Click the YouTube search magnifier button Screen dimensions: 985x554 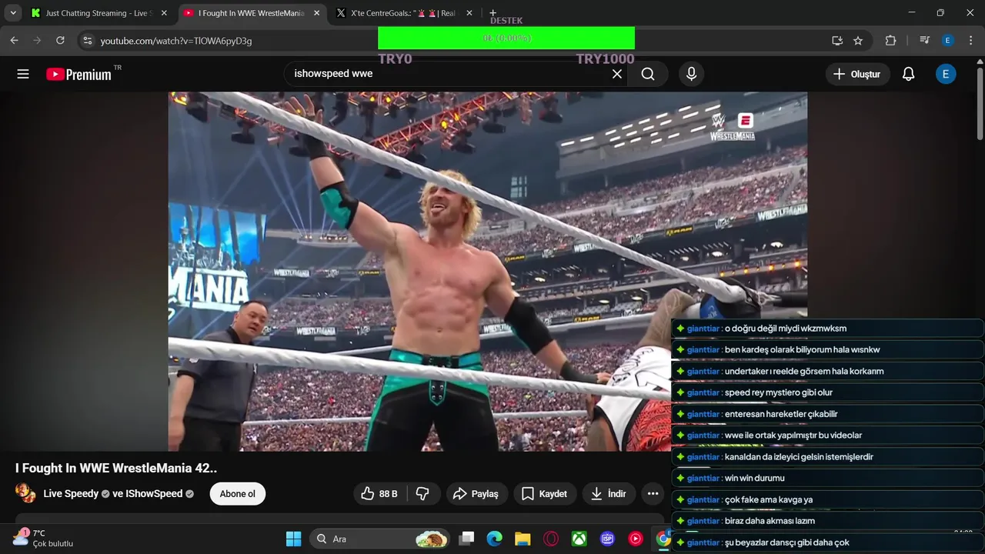pyautogui.click(x=648, y=74)
